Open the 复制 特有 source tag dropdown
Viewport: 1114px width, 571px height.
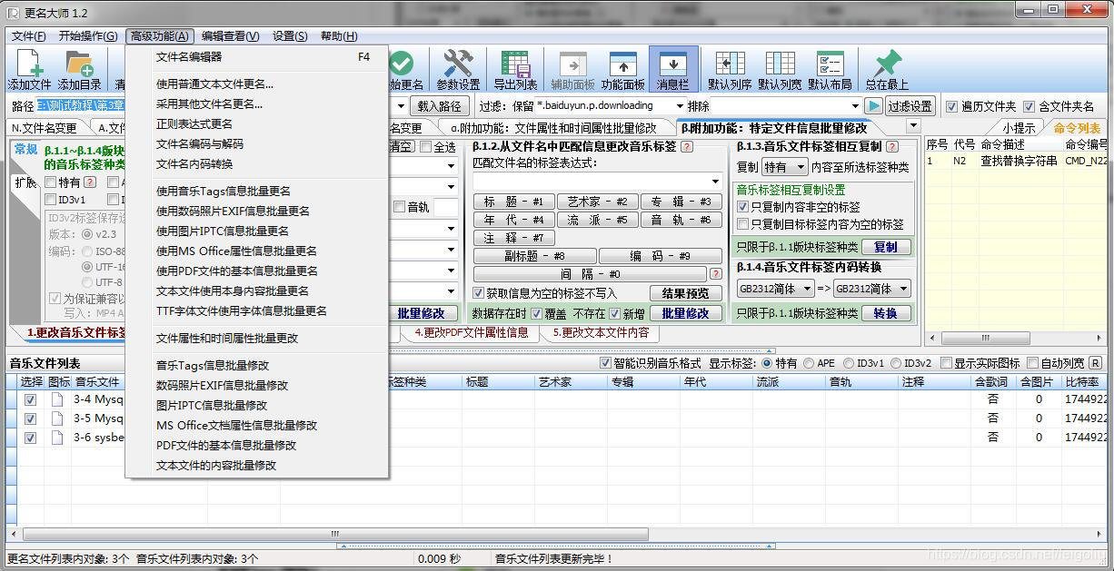tap(800, 167)
